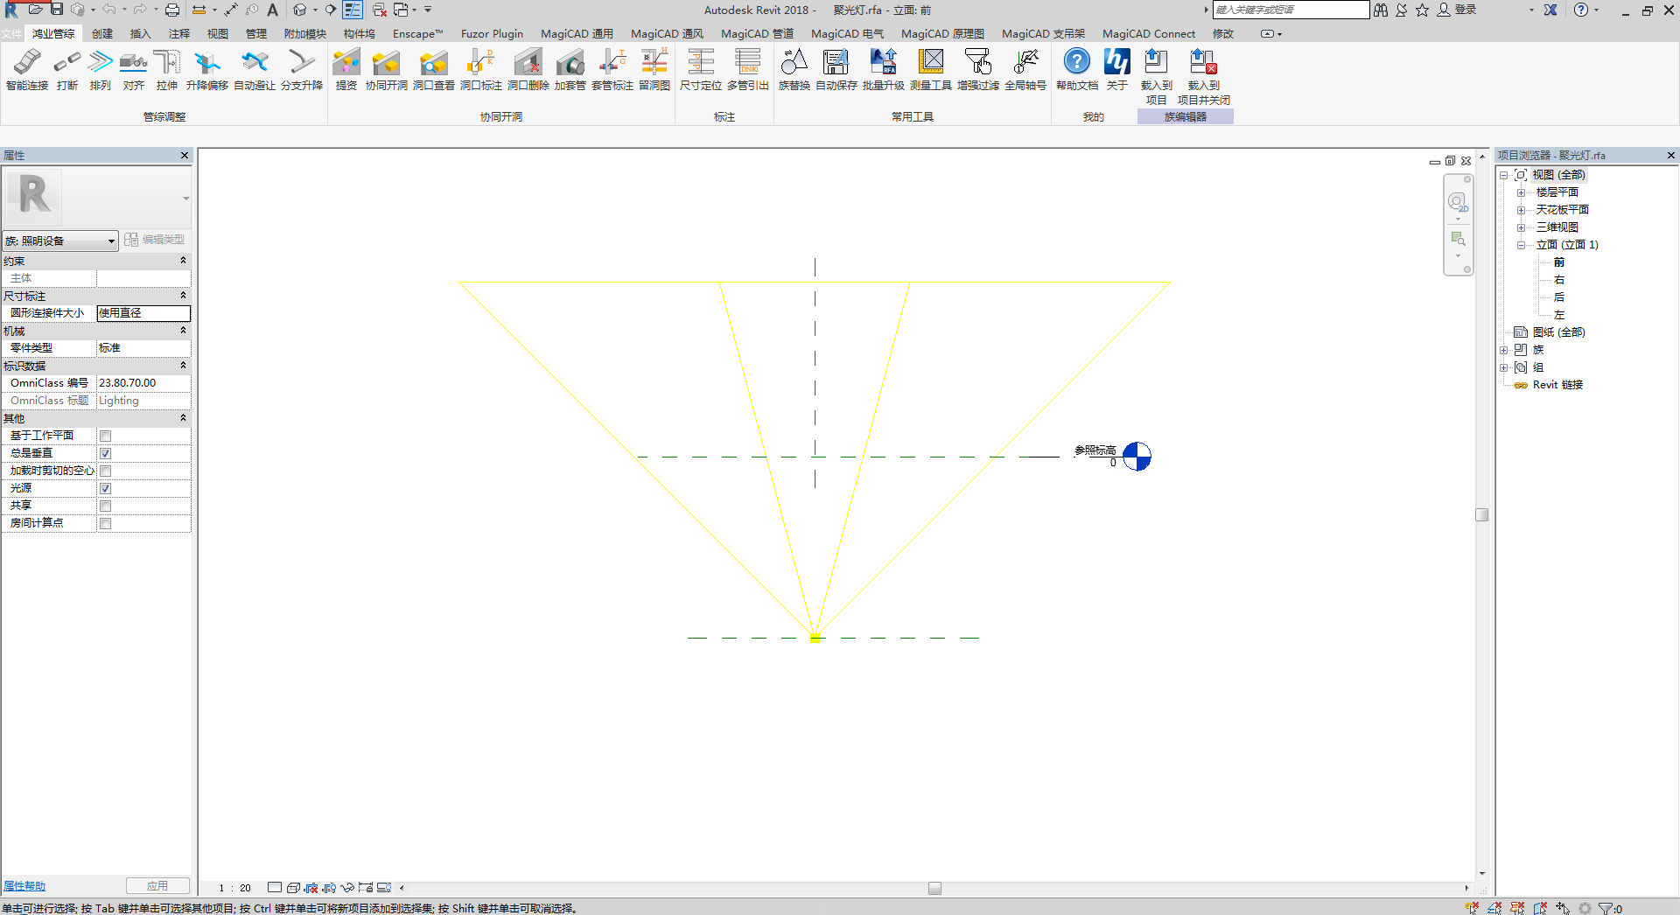The height and width of the screenshot is (915, 1680).
Task: Click the 圆形连接件大小 value field
Action: pyautogui.click(x=143, y=313)
